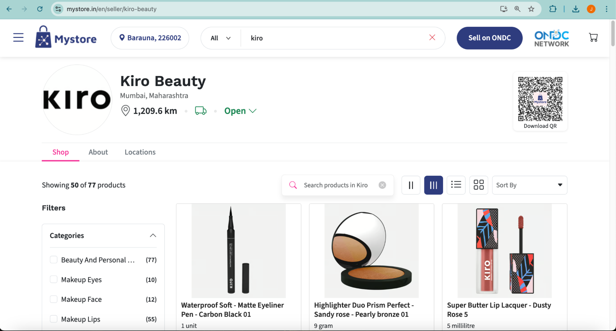This screenshot has height=331, width=616.
Task: Click the ONDC Network logo
Action: tap(552, 38)
